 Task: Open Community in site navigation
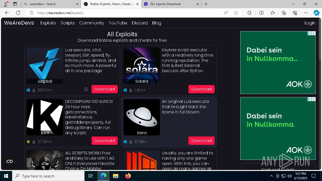[92, 23]
